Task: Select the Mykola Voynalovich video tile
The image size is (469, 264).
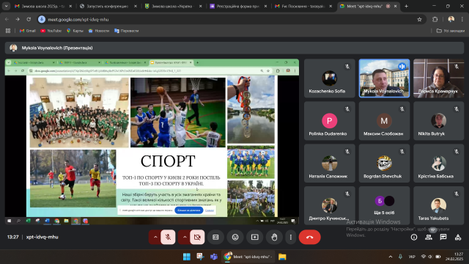Action: click(384, 78)
